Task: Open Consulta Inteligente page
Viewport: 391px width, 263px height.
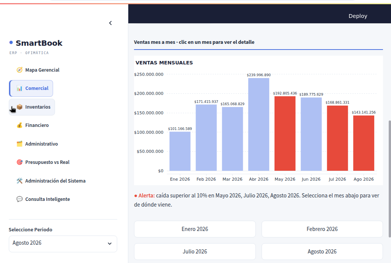Action: click(43, 199)
